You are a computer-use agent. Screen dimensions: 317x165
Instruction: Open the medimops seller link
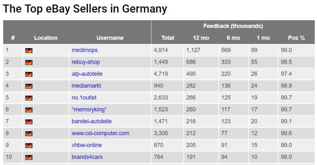[x=84, y=50]
